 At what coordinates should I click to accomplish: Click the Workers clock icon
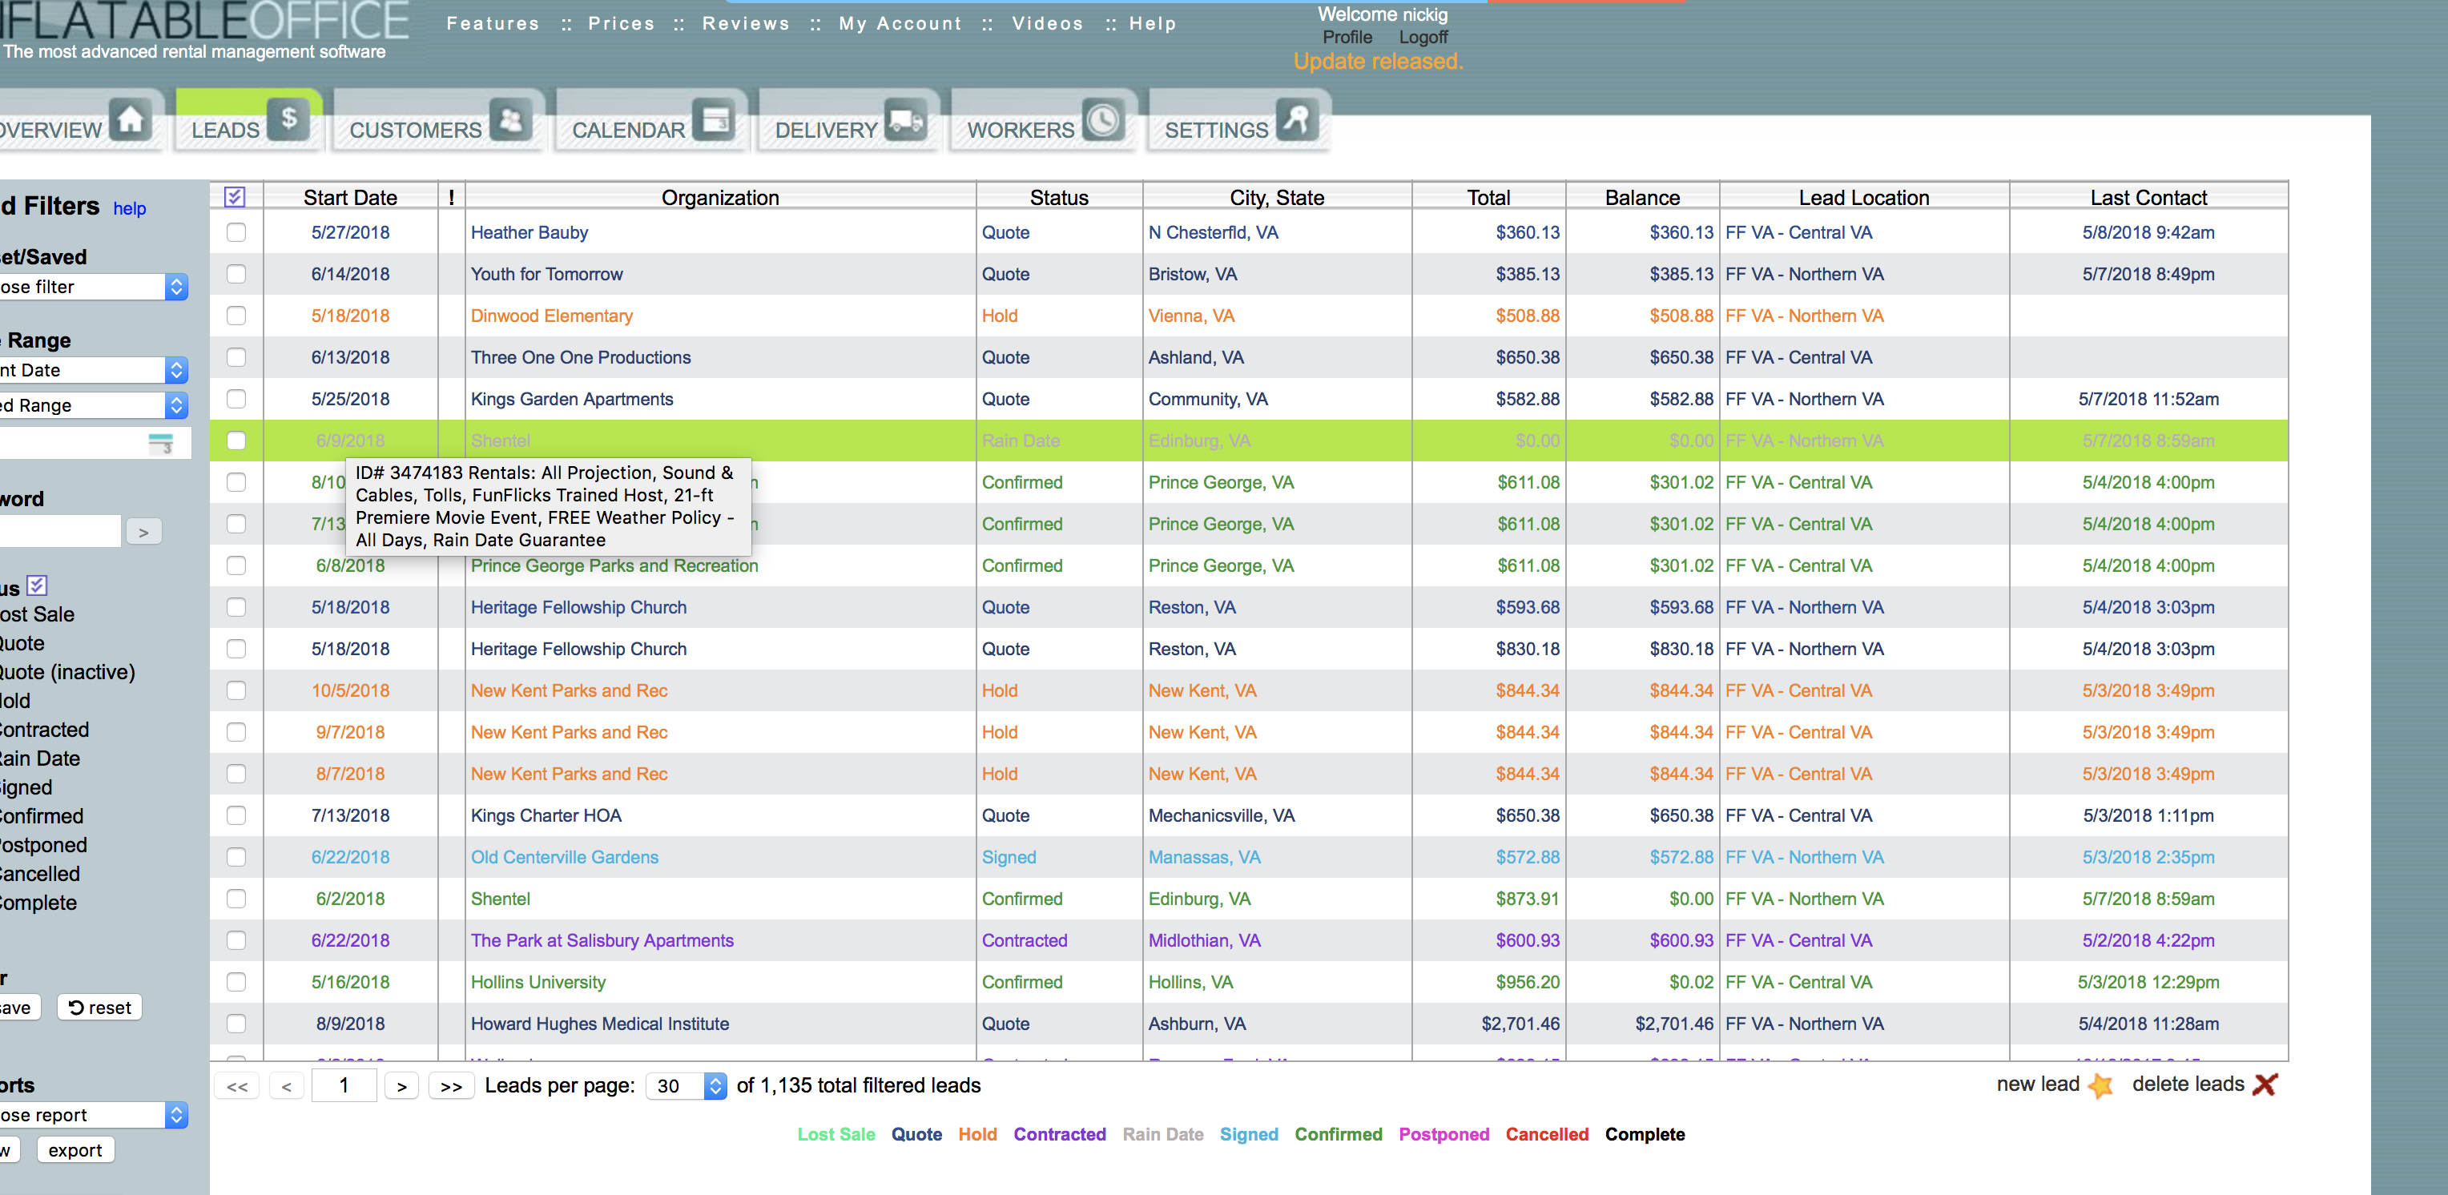click(x=1103, y=121)
